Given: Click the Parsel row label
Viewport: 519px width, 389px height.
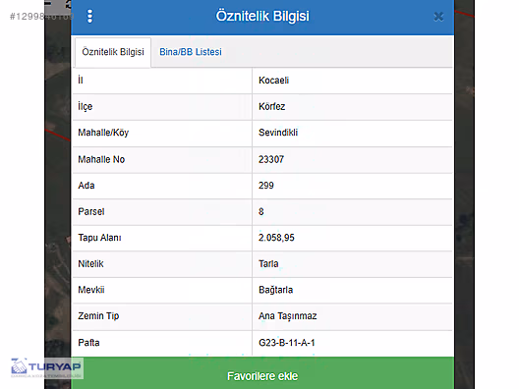Looking at the screenshot, I should (x=91, y=212).
